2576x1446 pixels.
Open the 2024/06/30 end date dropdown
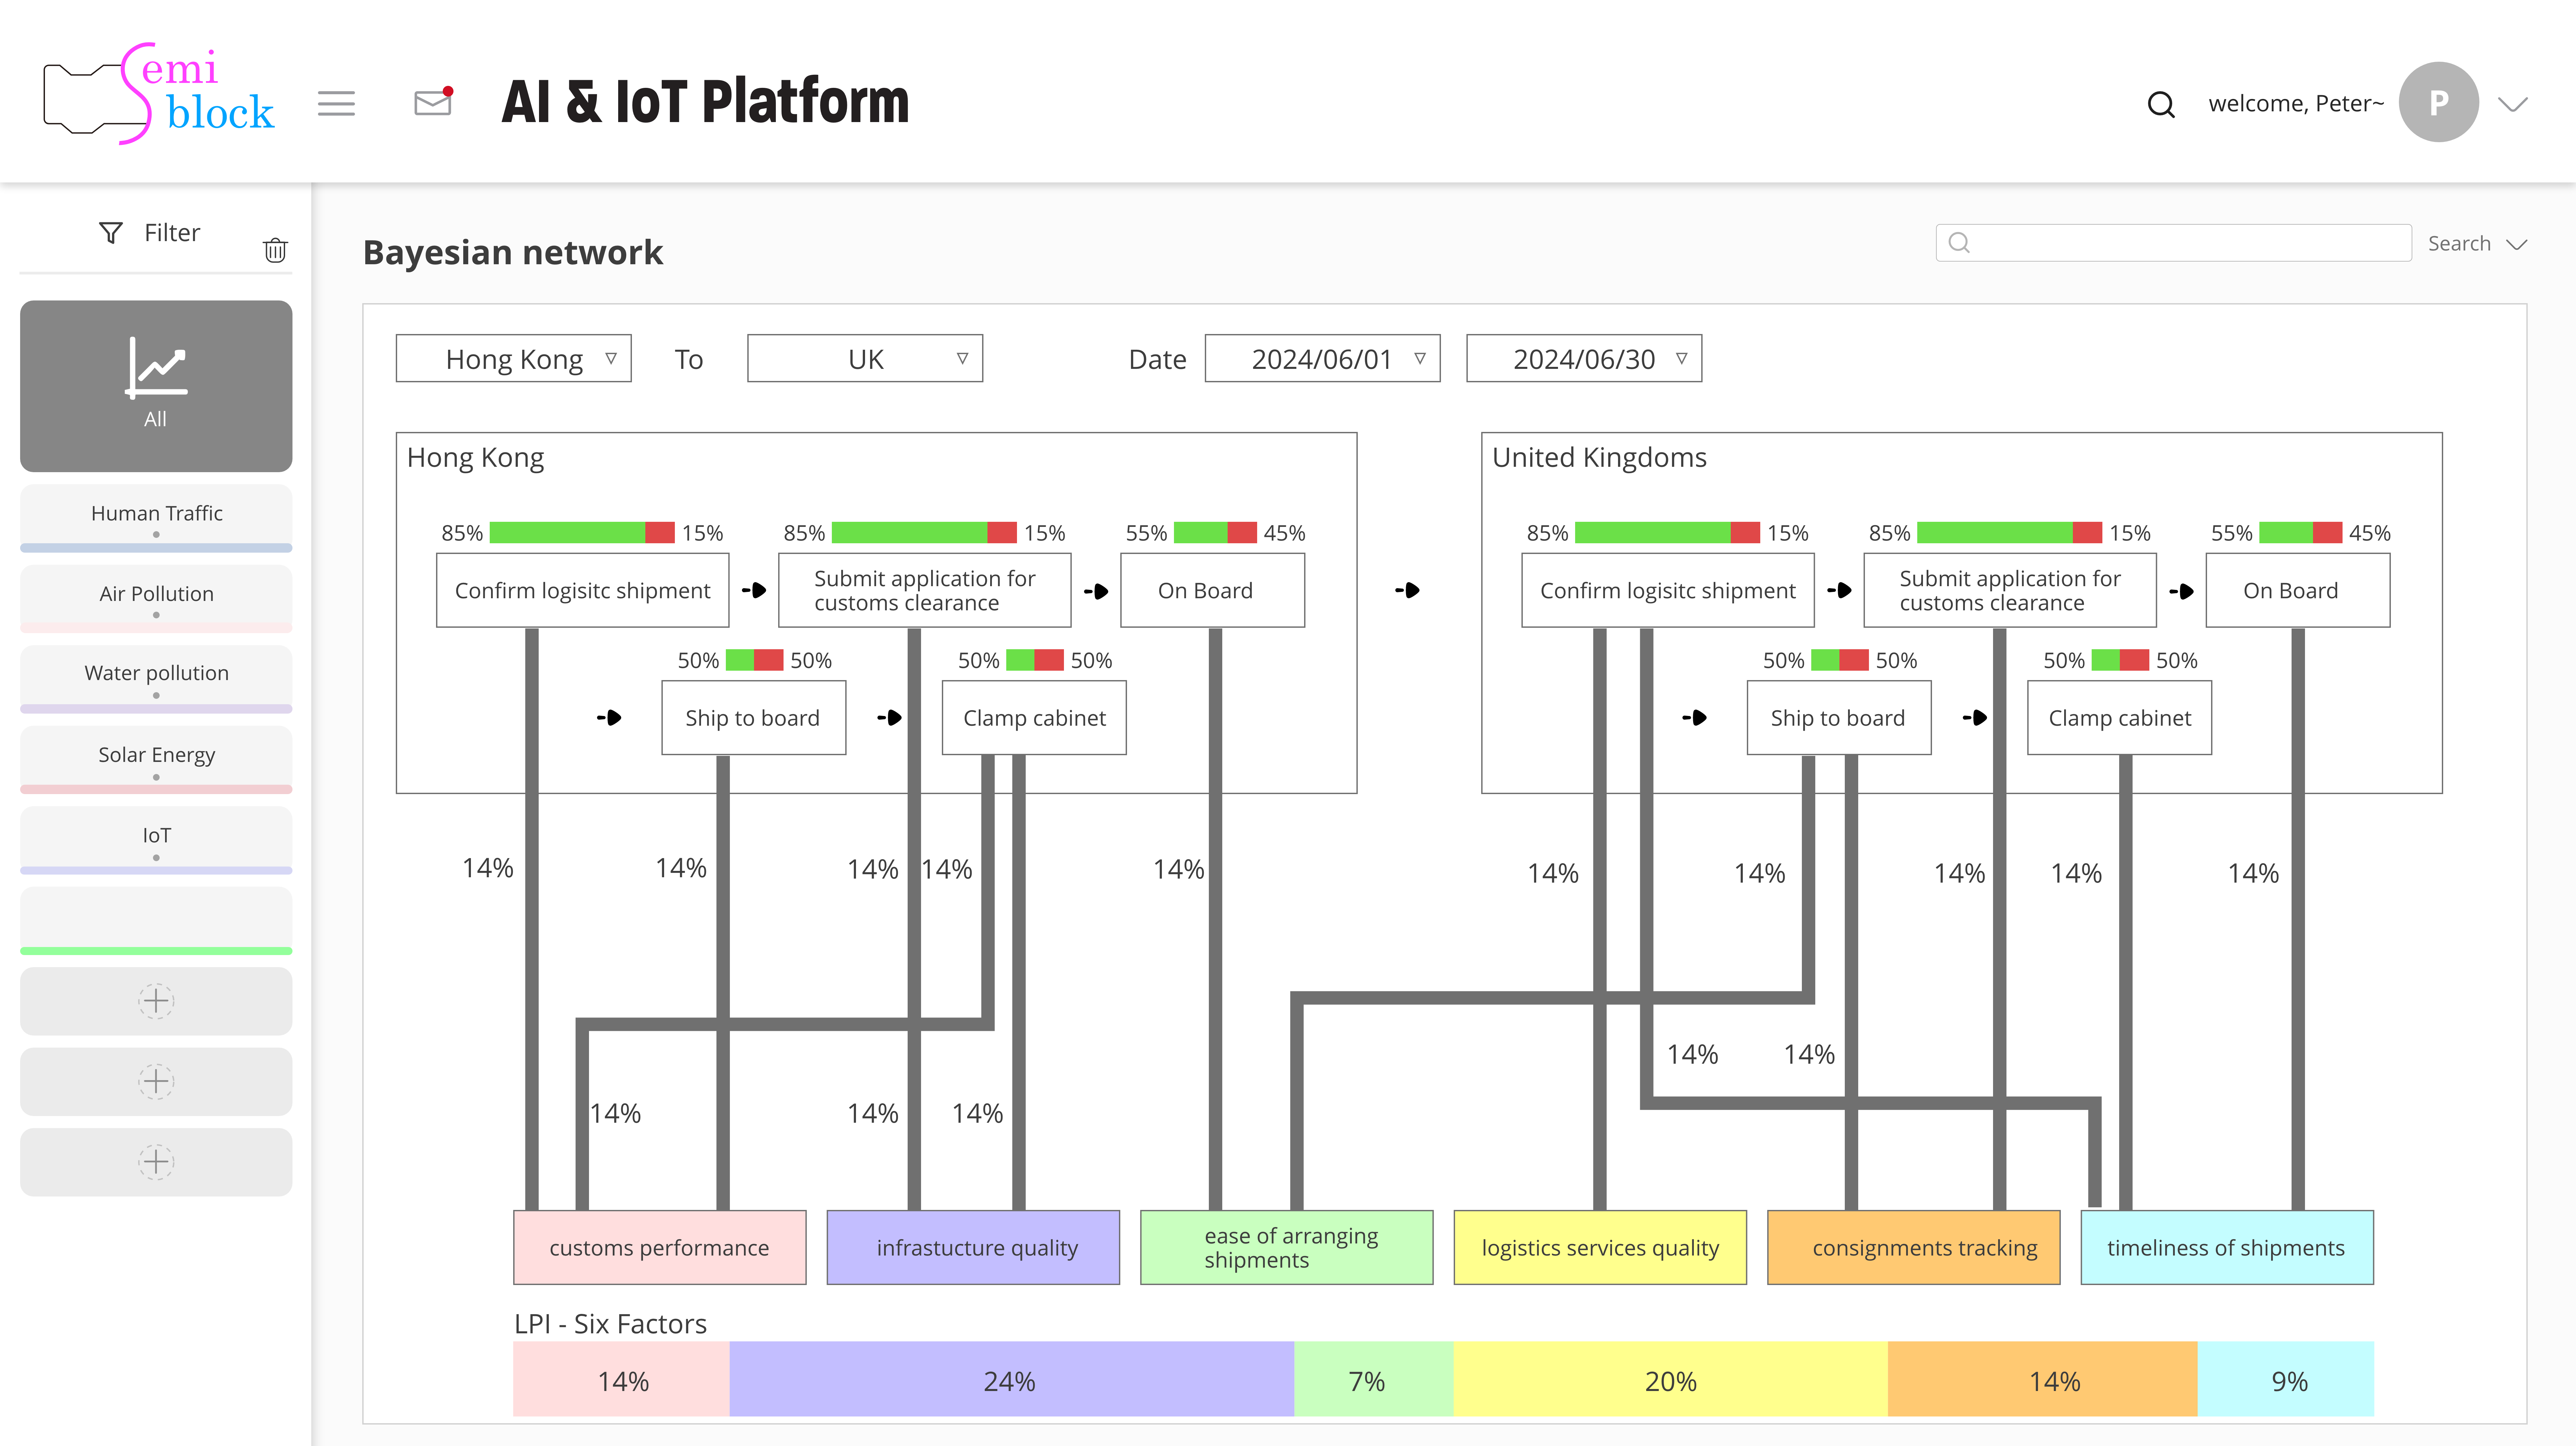click(1584, 358)
